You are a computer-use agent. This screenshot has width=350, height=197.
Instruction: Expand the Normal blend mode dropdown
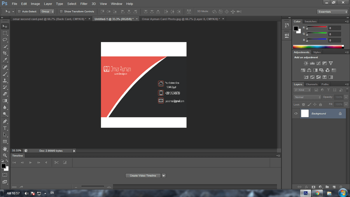[x=307, y=97]
